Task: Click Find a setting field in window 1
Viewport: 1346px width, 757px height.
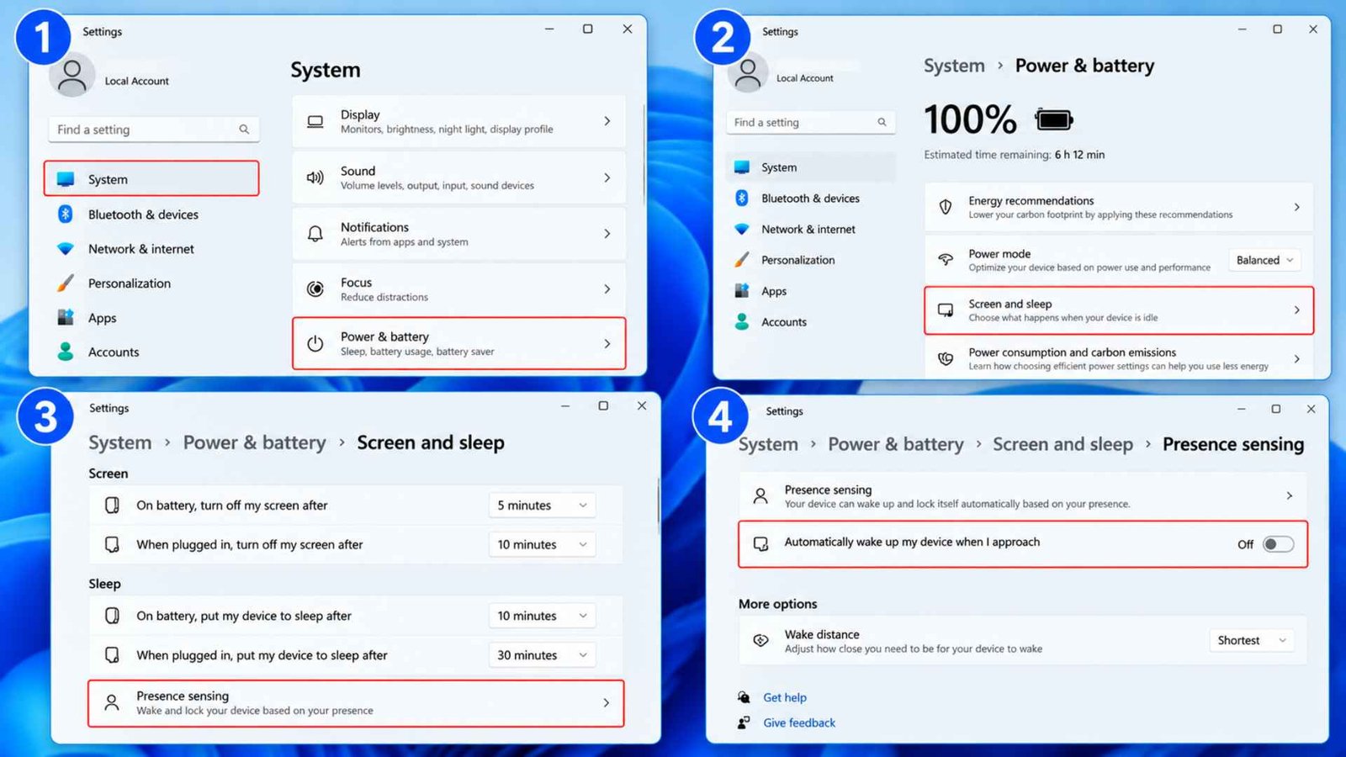Action: click(x=154, y=130)
